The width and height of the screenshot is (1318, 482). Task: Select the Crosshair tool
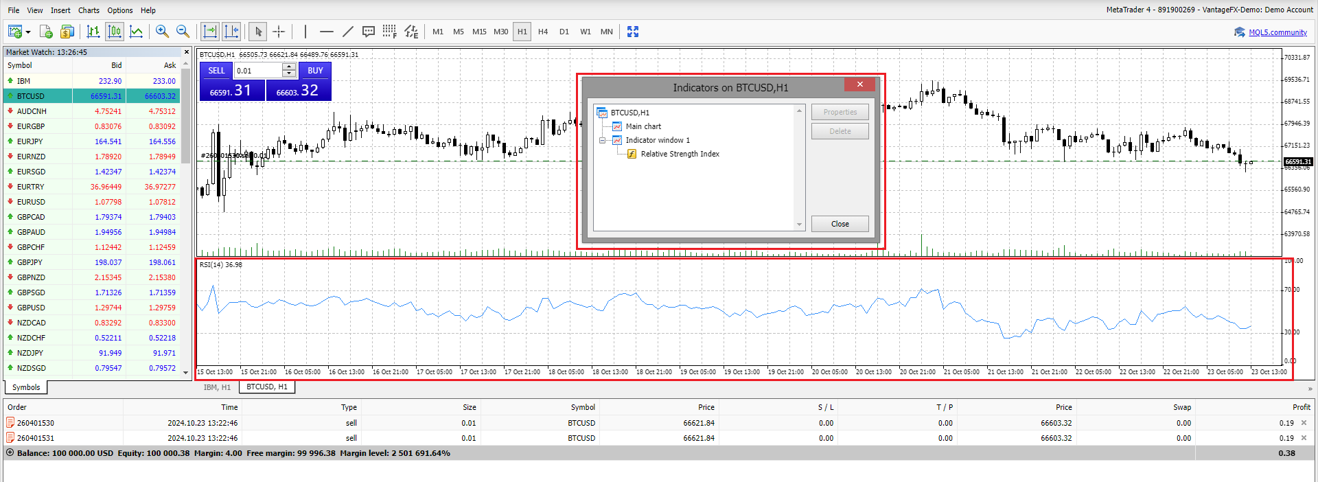[x=279, y=32]
